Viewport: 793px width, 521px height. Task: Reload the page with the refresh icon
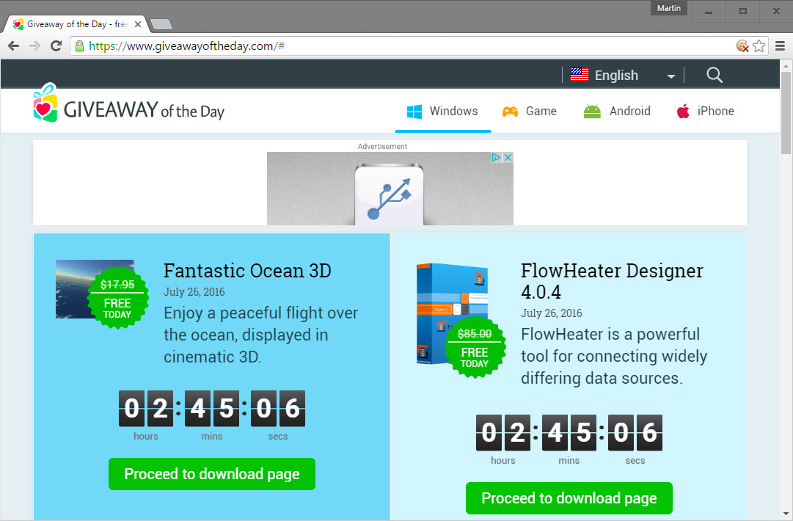pyautogui.click(x=56, y=46)
